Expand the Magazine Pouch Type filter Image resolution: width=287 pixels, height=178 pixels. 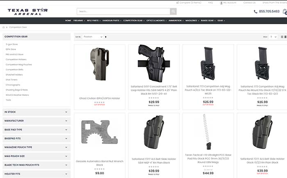pos(36,147)
